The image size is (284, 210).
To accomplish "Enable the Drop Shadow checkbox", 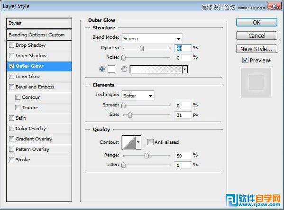I will pyautogui.click(x=11, y=45).
